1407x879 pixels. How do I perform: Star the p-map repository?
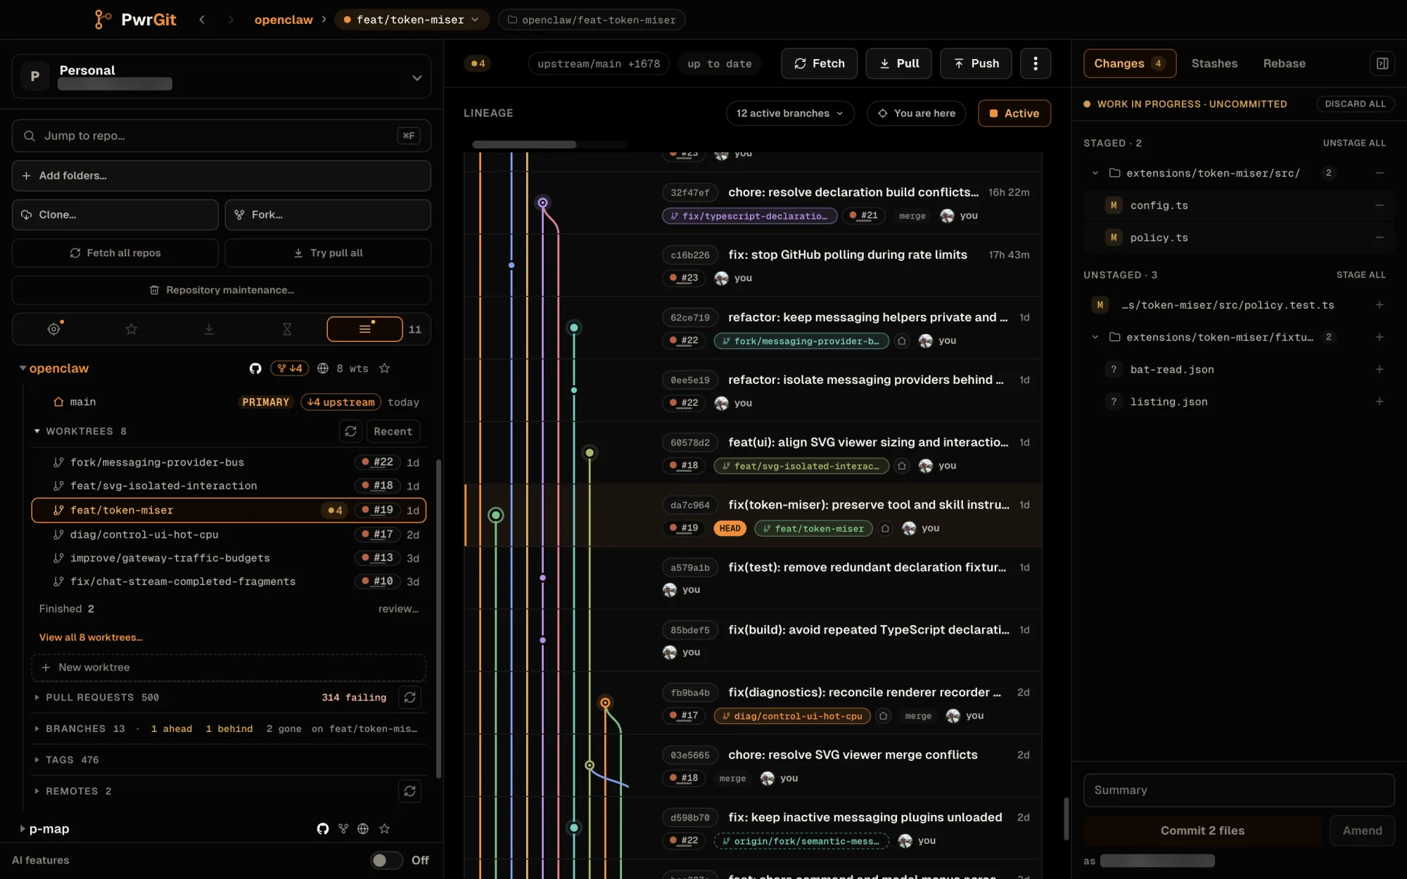pyautogui.click(x=384, y=829)
